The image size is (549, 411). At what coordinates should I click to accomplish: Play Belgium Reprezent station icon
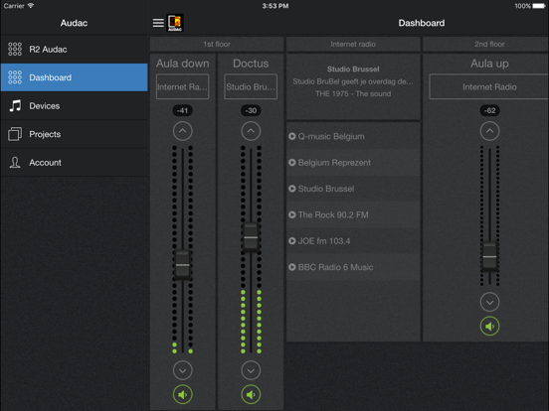292,163
